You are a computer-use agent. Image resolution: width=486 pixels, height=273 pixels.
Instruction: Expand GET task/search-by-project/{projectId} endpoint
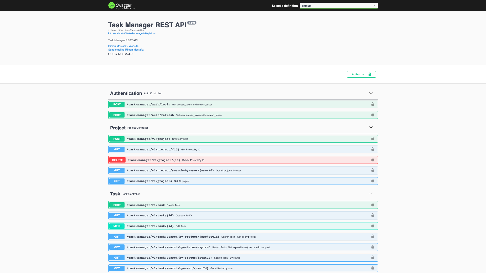click(243, 237)
